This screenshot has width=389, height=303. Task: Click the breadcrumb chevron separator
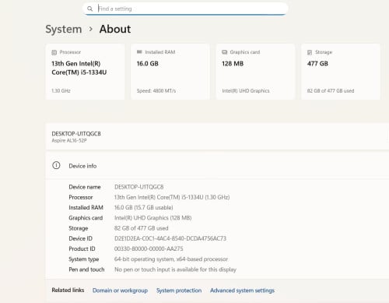click(x=91, y=29)
